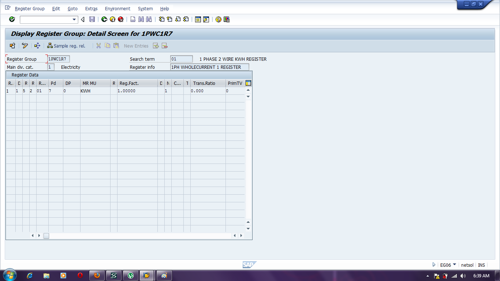
Task: Jump to Last Page icon
Action: tap(186, 19)
